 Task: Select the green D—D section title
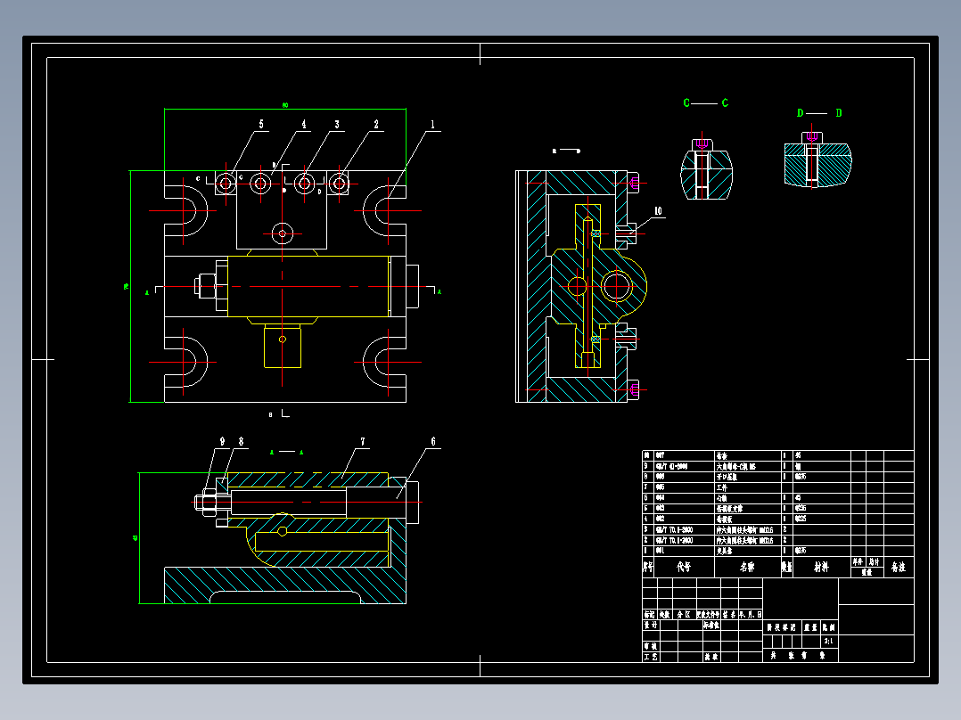(x=819, y=113)
